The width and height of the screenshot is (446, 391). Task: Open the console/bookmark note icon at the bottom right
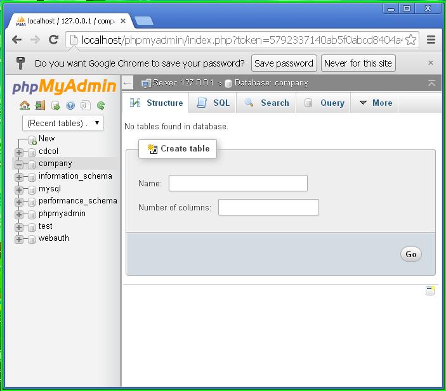pyautogui.click(x=430, y=291)
